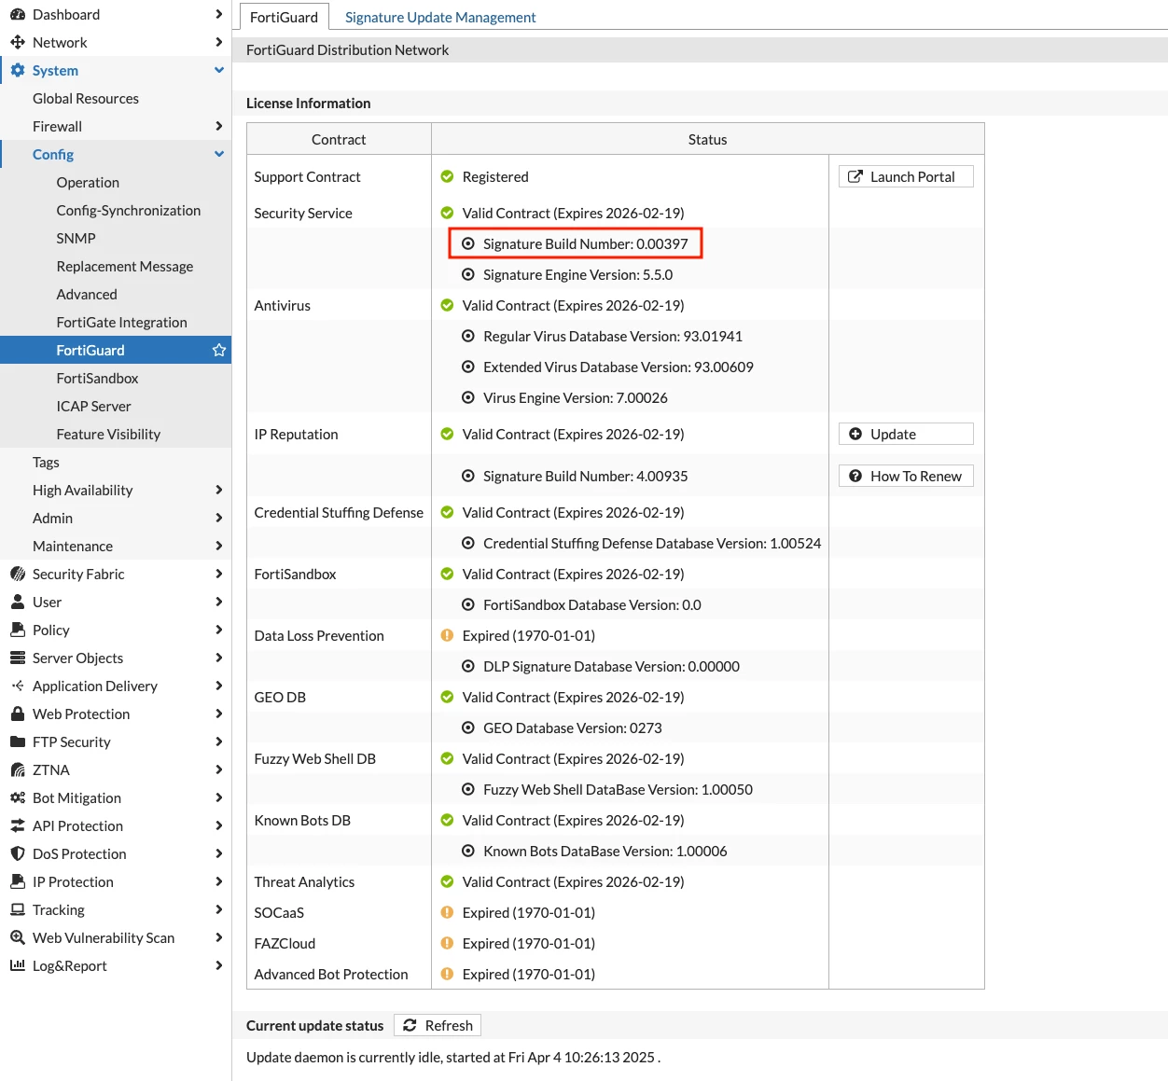The width and height of the screenshot is (1168, 1081).
Task: Click orange warning icon in Data Loss Prevention row
Action: click(447, 635)
